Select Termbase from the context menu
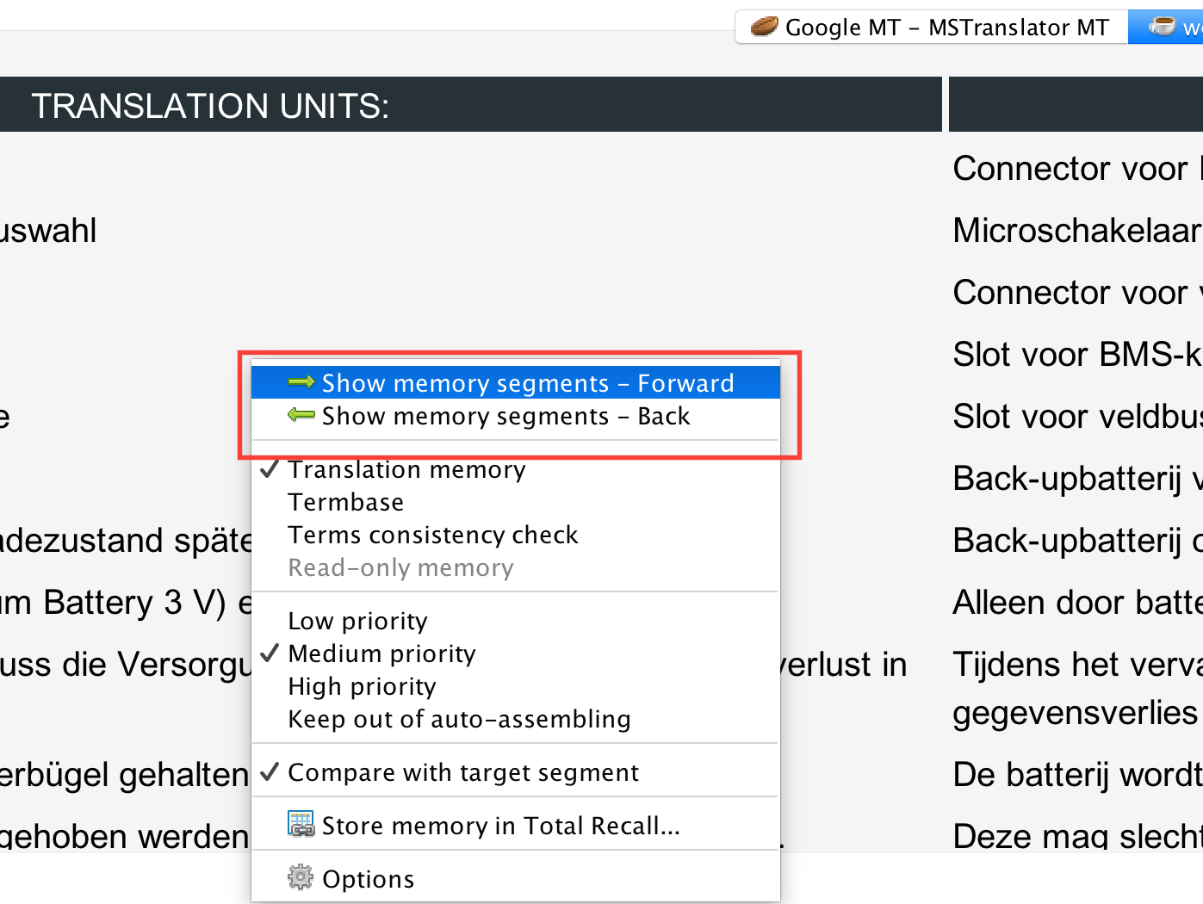This screenshot has height=904, width=1203. click(x=346, y=502)
